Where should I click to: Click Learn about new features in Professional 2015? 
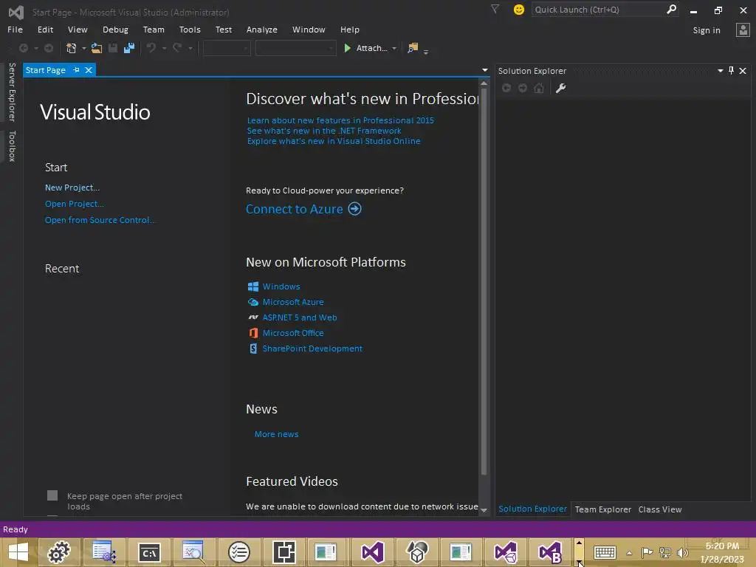click(340, 120)
